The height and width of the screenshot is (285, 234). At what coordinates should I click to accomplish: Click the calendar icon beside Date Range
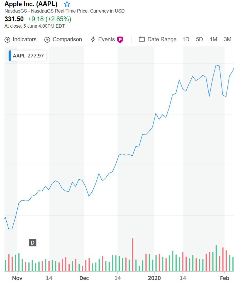142,39
